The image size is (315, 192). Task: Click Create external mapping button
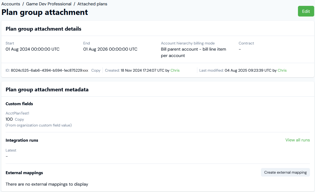[x=285, y=173]
